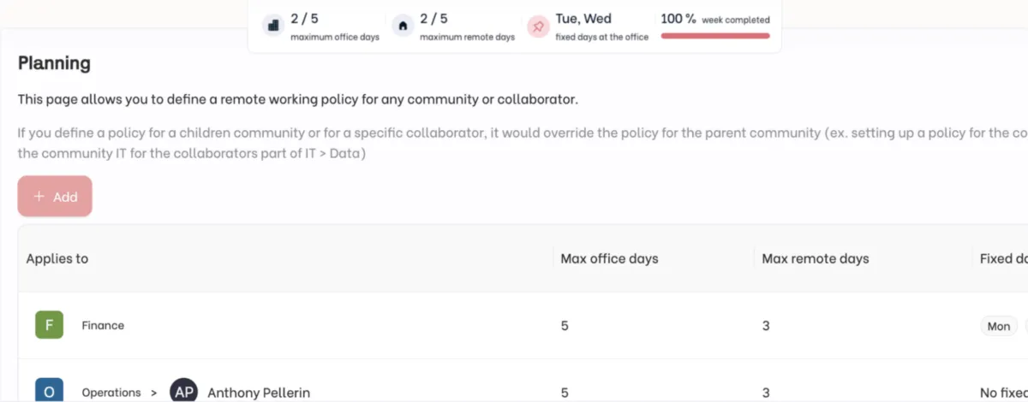The width and height of the screenshot is (1028, 402).
Task: Click the office building icon
Action: pos(274,26)
